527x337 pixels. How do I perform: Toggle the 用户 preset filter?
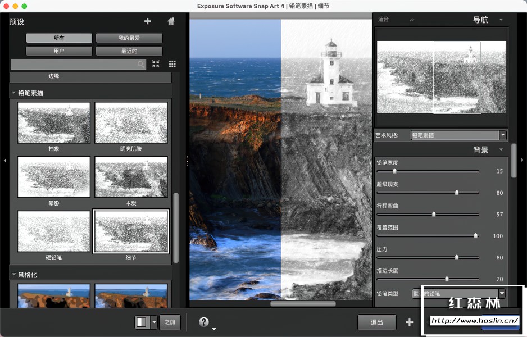coord(58,51)
